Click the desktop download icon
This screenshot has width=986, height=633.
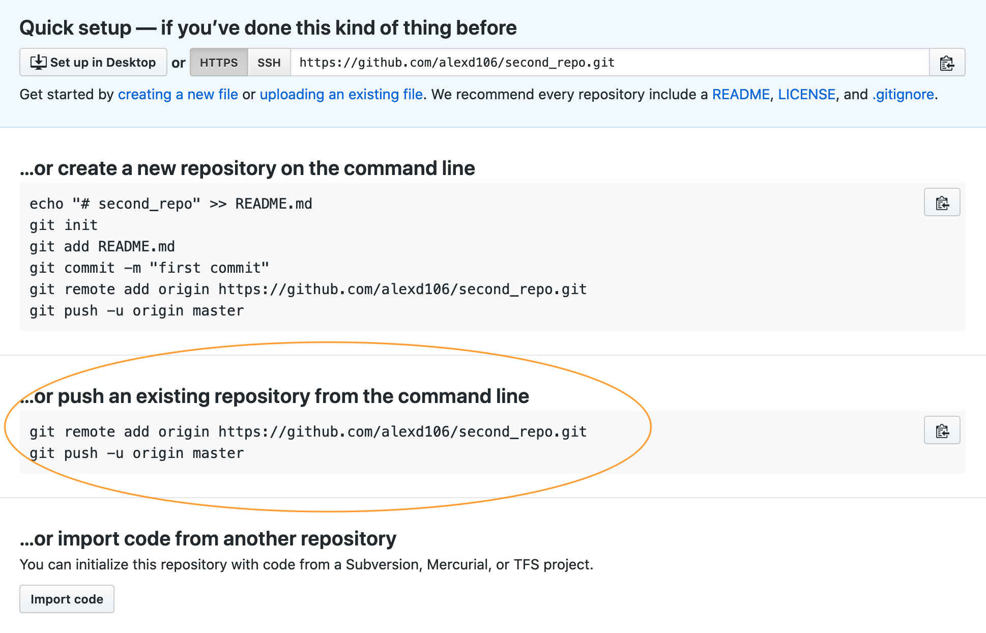coord(38,63)
